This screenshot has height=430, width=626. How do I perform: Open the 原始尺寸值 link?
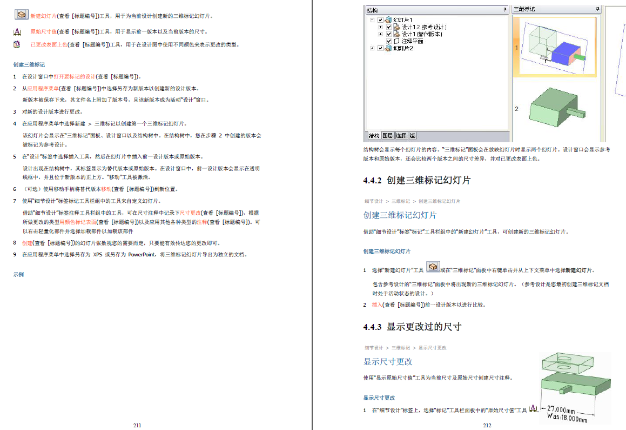44,31
